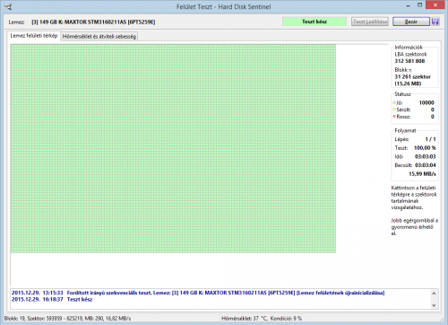Click the green disk surface map

pos(173,148)
